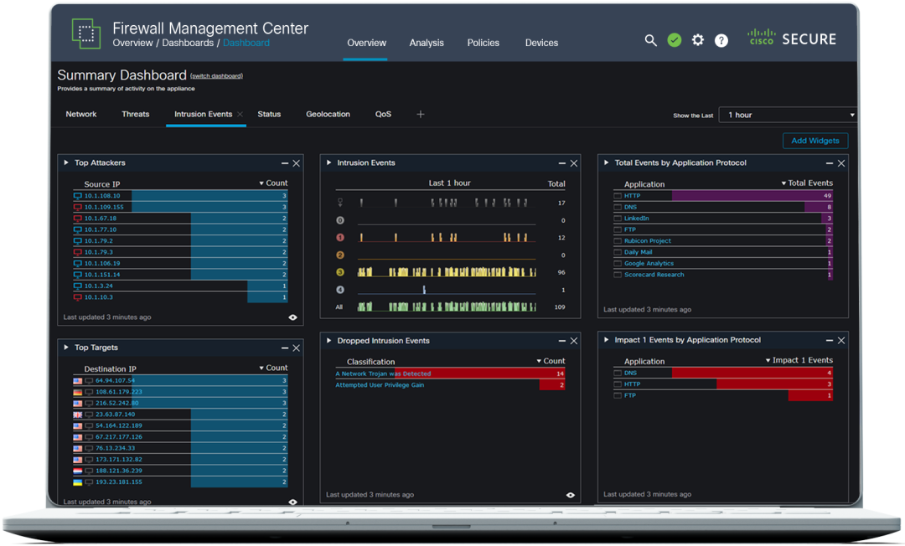Check the FTP box in Impact 1 Events widget
The image size is (905, 546).
click(x=618, y=395)
